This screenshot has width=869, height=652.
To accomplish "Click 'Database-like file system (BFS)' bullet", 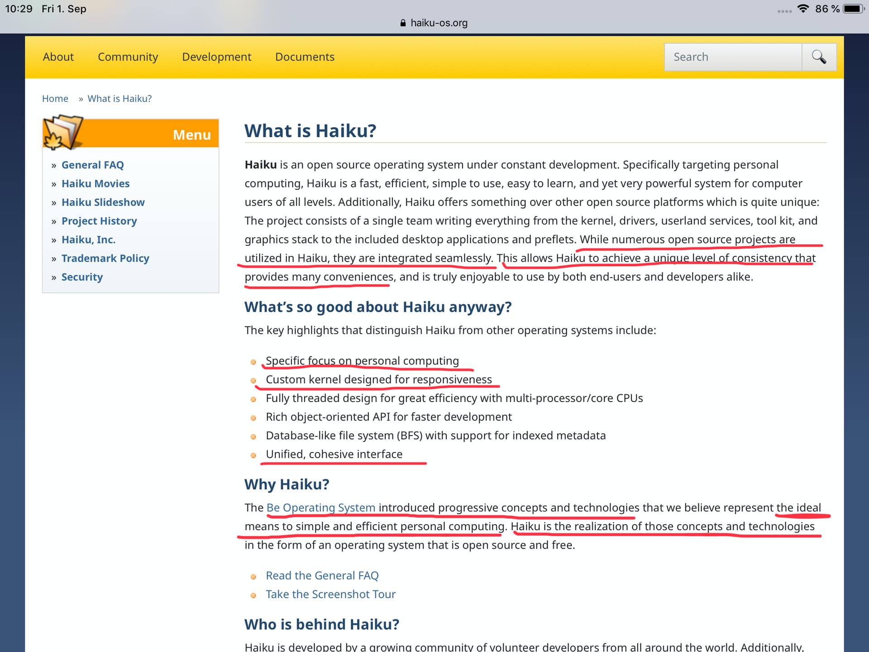I will (x=436, y=436).
